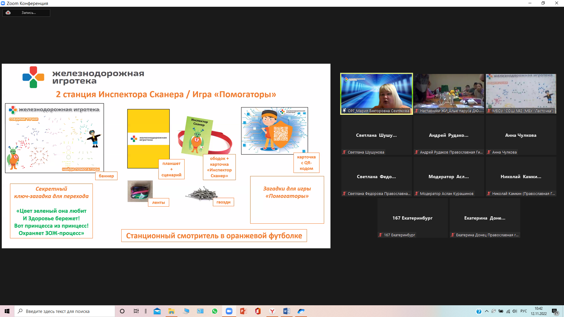Open the Office app on taskbar

click(x=258, y=311)
